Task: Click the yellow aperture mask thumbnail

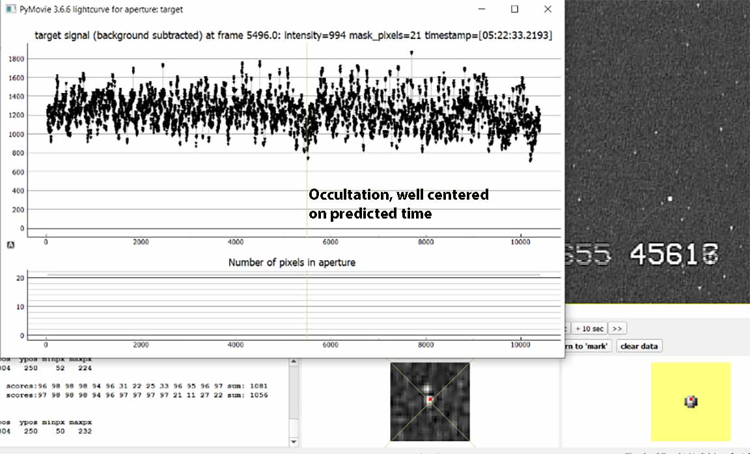Action: point(691,401)
